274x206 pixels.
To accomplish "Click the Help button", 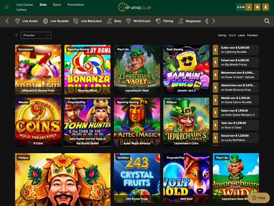I will point(259,198).
